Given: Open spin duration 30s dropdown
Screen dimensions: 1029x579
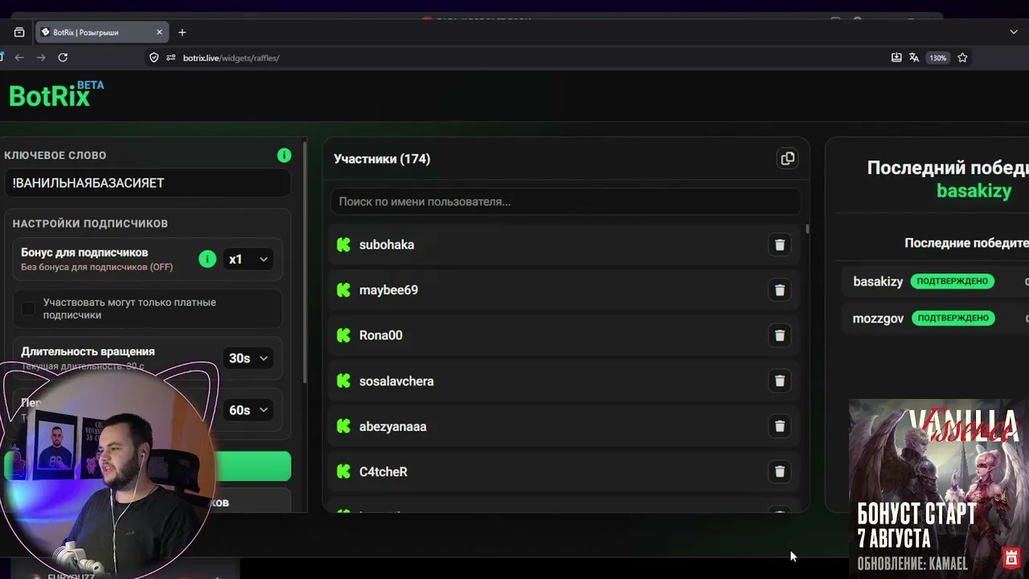Looking at the screenshot, I should point(248,358).
